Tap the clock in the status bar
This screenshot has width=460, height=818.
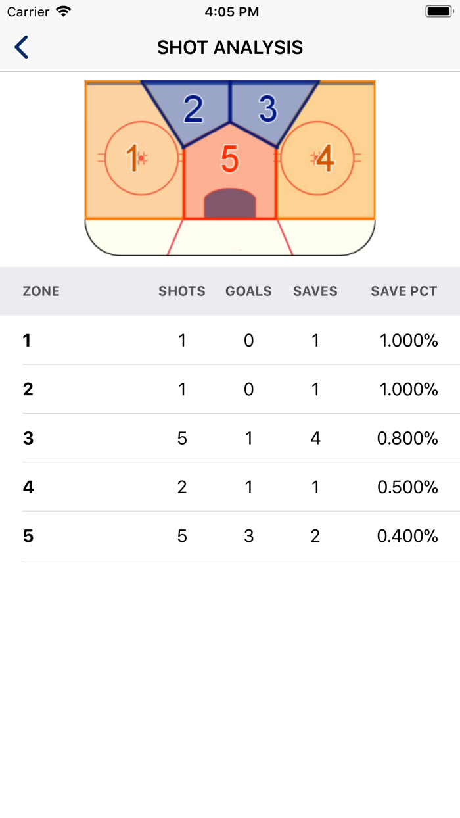pyautogui.click(x=230, y=11)
